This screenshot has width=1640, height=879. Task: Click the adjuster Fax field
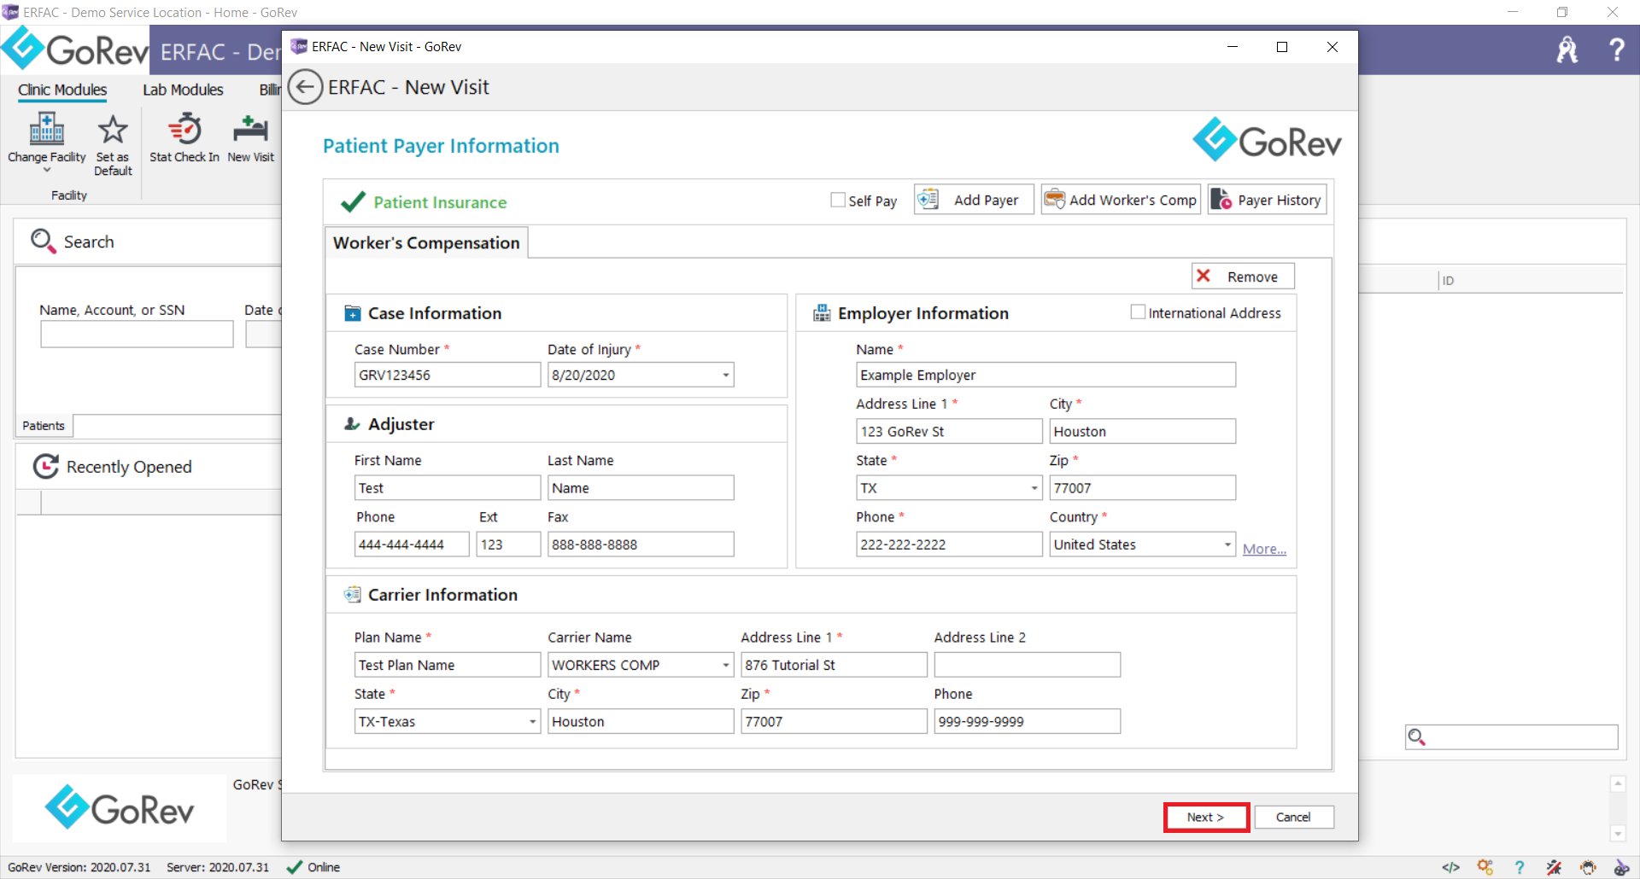641,544
